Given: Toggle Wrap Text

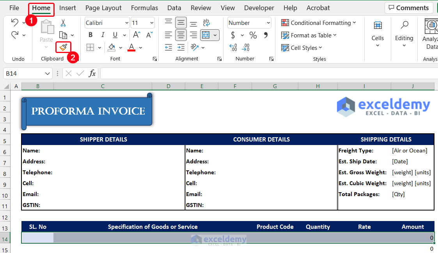Looking at the screenshot, I should (206, 23).
